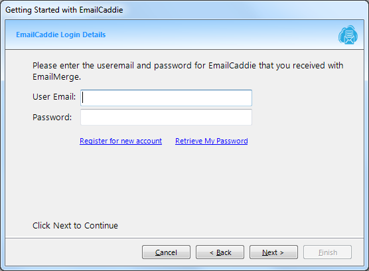
Task: Select the Password input box
Action: click(x=166, y=117)
